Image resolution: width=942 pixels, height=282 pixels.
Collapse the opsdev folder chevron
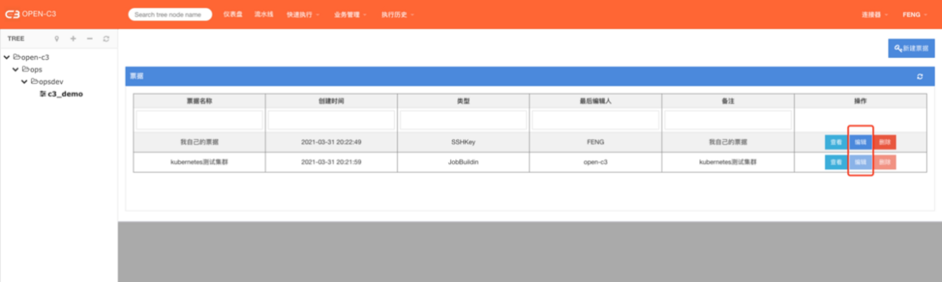(x=24, y=82)
